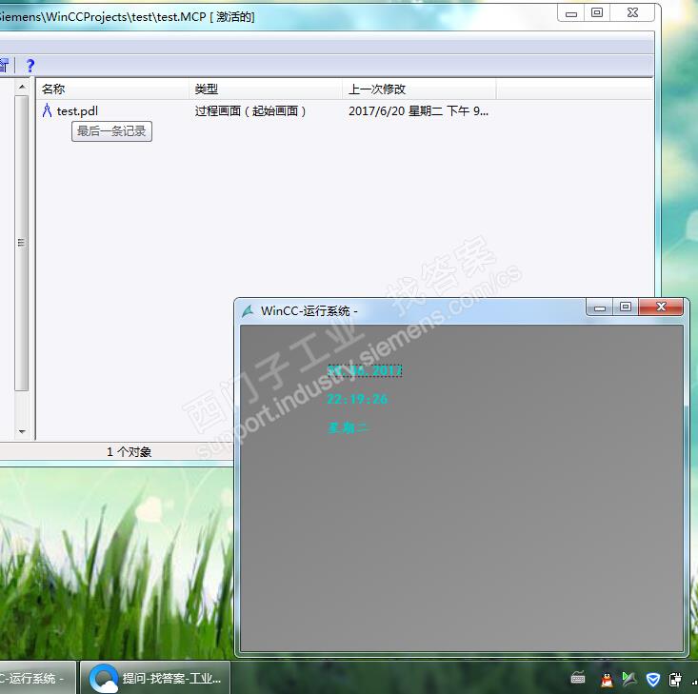Click the weekday text 星期二 in runtime
The image size is (698, 694).
pos(349,427)
